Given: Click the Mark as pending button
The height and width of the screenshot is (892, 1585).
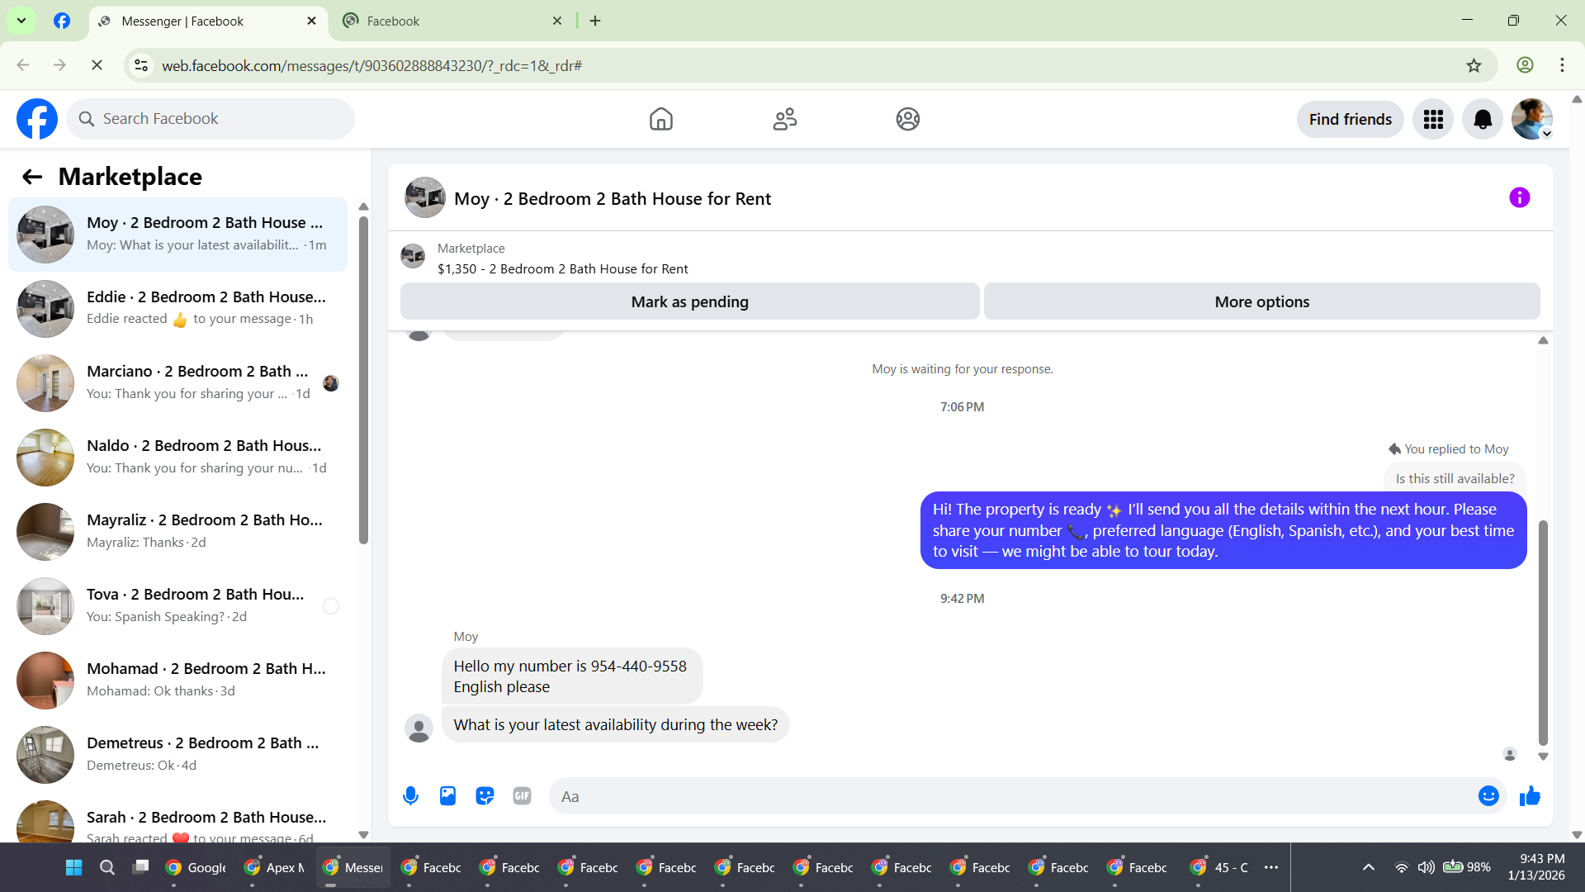Looking at the screenshot, I should pyautogui.click(x=689, y=302).
